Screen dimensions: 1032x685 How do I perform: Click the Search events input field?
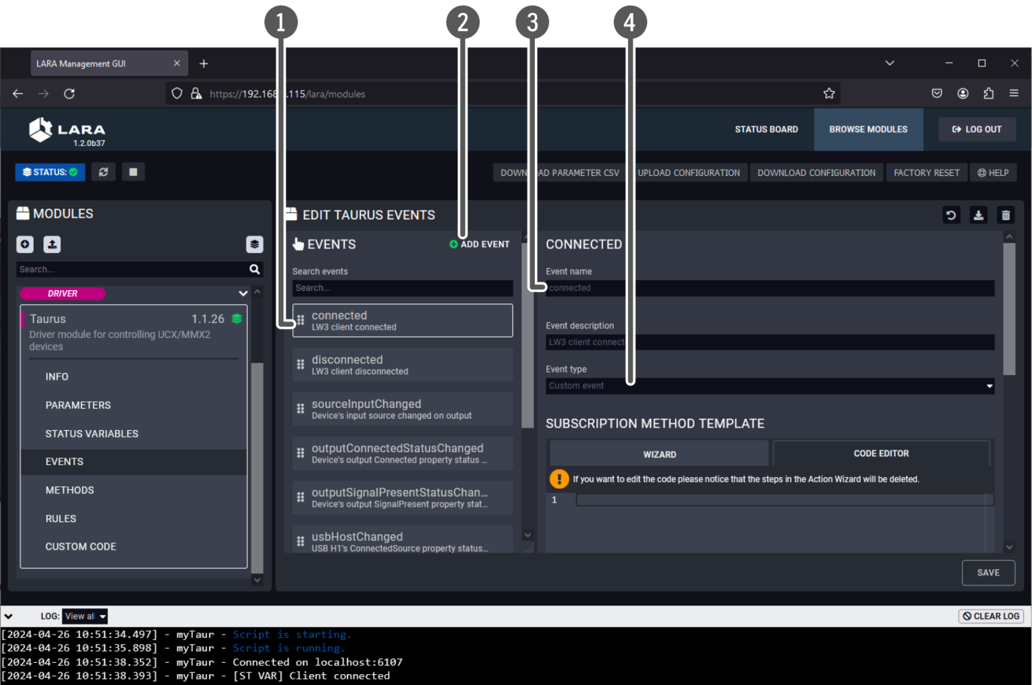click(x=402, y=288)
